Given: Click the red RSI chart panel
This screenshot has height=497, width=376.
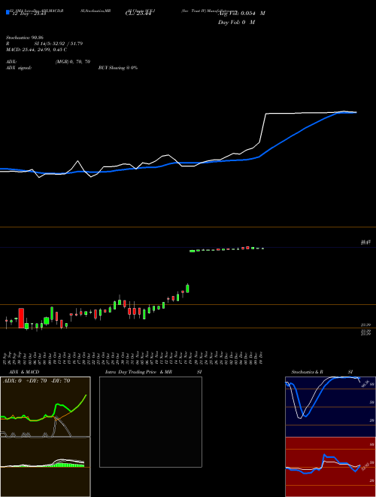Looking at the screenshot, I should coord(330,467).
